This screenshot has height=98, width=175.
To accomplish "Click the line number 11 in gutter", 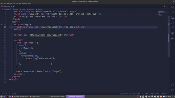I will point(5,27).
